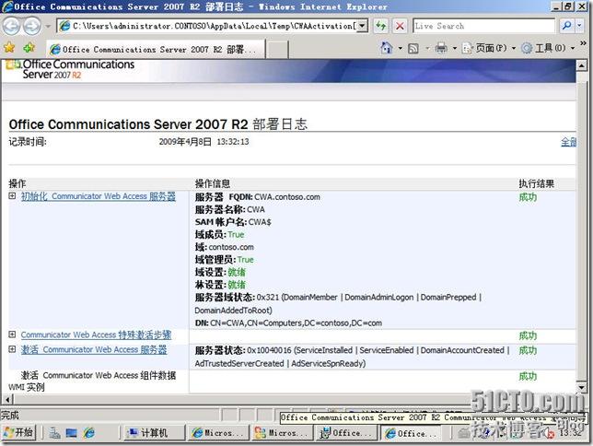Open the 页面(P) Page menu
Image resolution: width=593 pixels, height=446 pixels.
pos(489,48)
